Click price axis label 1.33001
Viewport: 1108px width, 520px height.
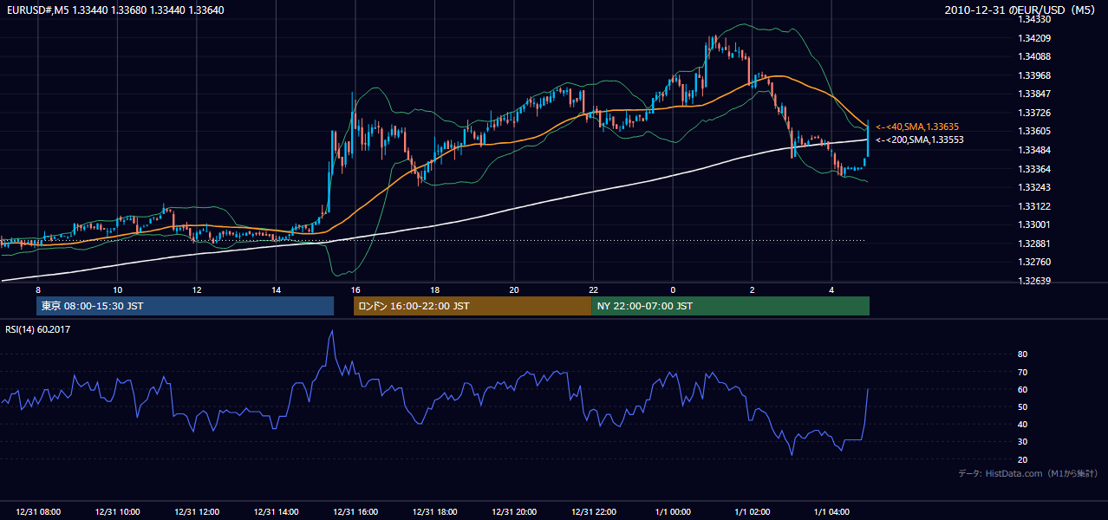pyautogui.click(x=1033, y=224)
